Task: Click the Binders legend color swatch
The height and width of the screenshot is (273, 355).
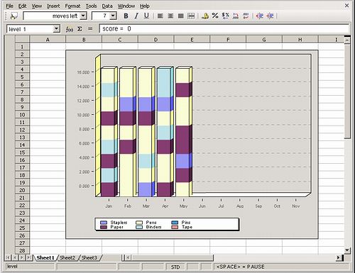Action: (139, 227)
